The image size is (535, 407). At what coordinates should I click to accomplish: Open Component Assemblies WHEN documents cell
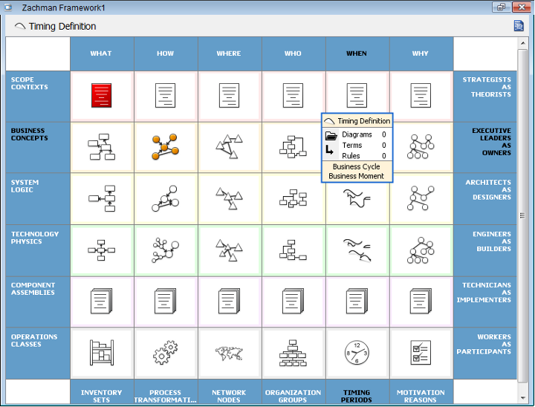(357, 302)
